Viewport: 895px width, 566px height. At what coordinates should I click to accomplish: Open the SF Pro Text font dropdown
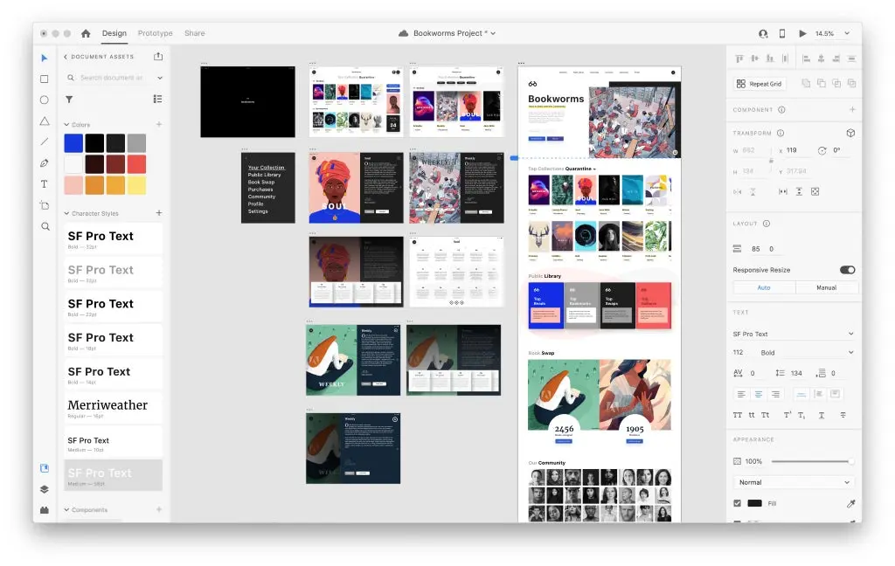click(x=793, y=333)
